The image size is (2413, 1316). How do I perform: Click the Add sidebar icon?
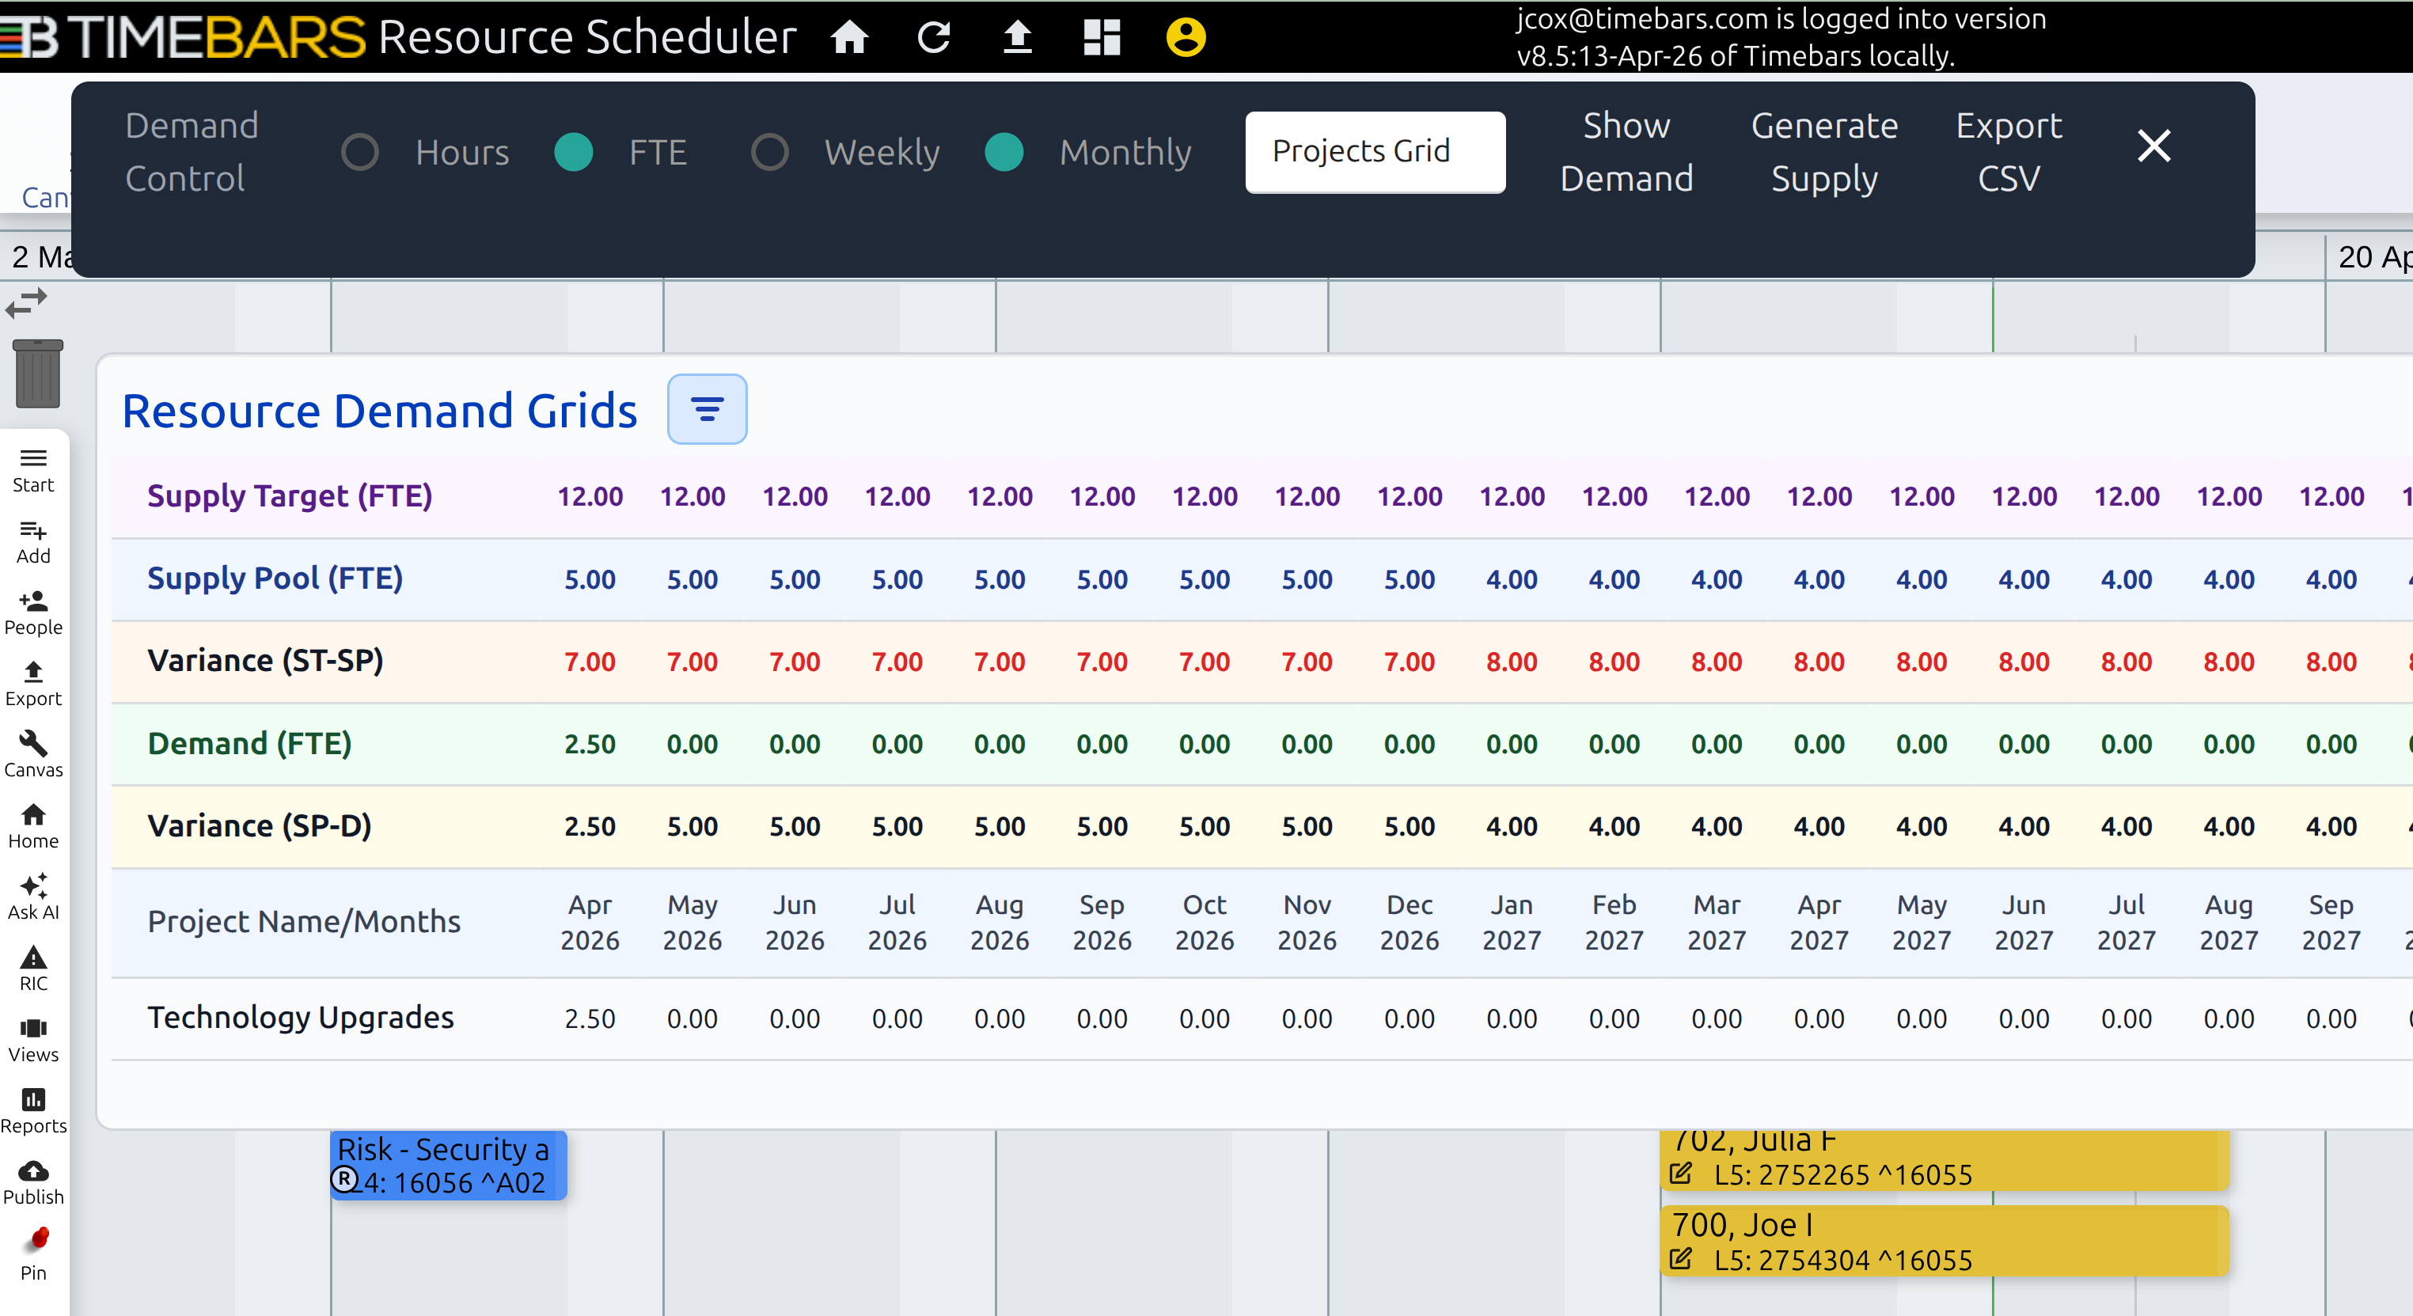point(32,542)
